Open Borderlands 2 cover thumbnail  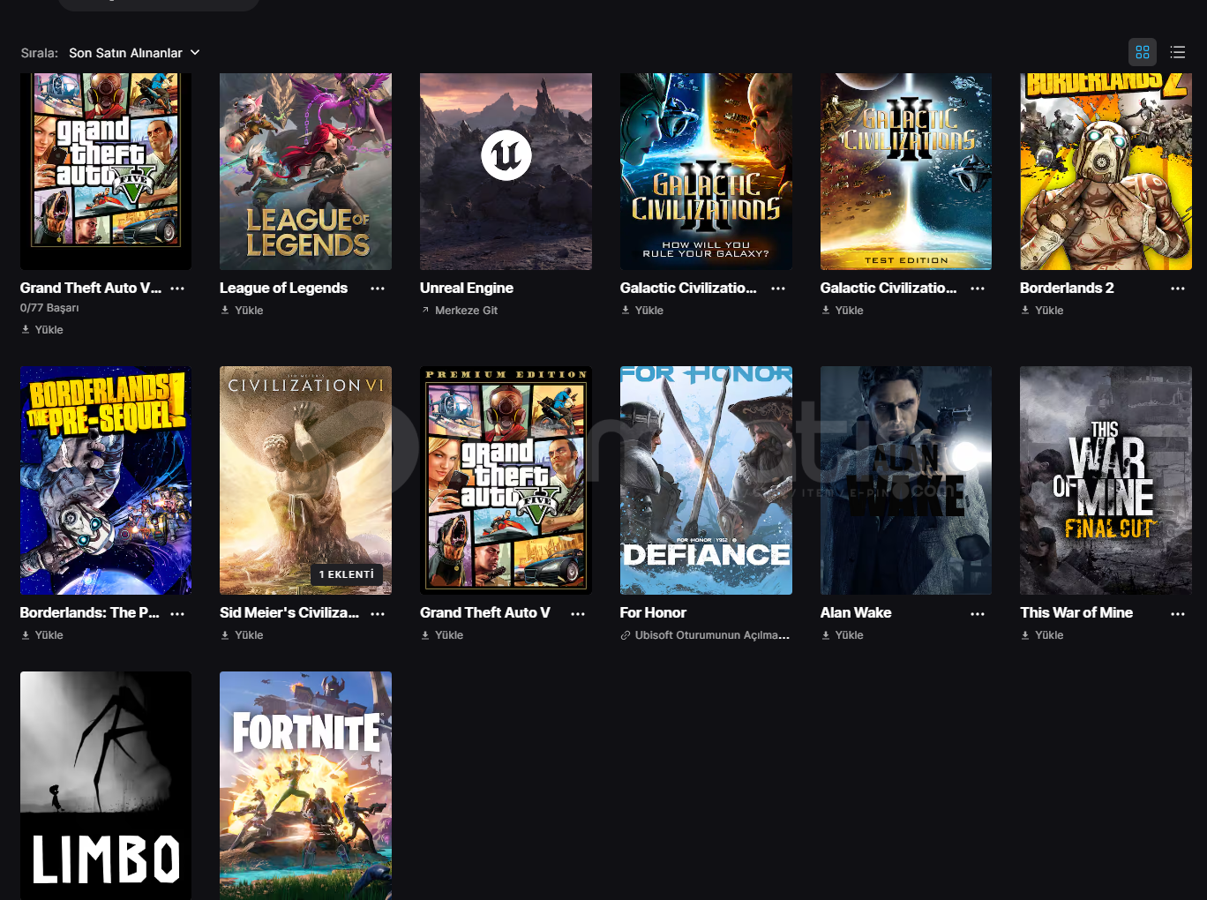click(x=1106, y=171)
